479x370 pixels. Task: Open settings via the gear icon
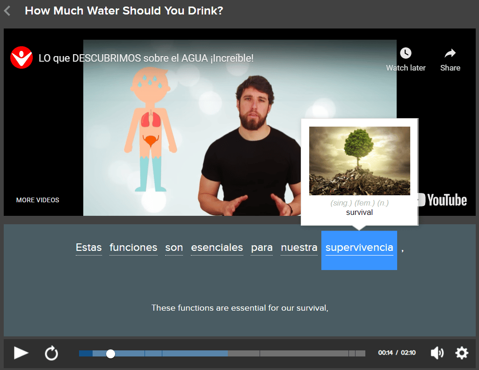(x=462, y=353)
